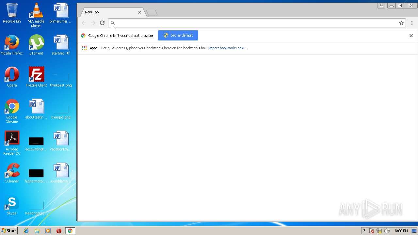418x235 pixels.
Task: Select the thinkbest.png file
Action: (x=60, y=80)
